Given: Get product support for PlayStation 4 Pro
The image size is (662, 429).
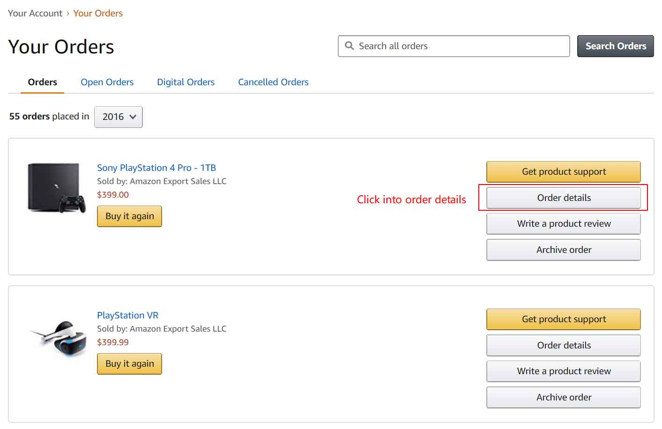Looking at the screenshot, I should [564, 171].
